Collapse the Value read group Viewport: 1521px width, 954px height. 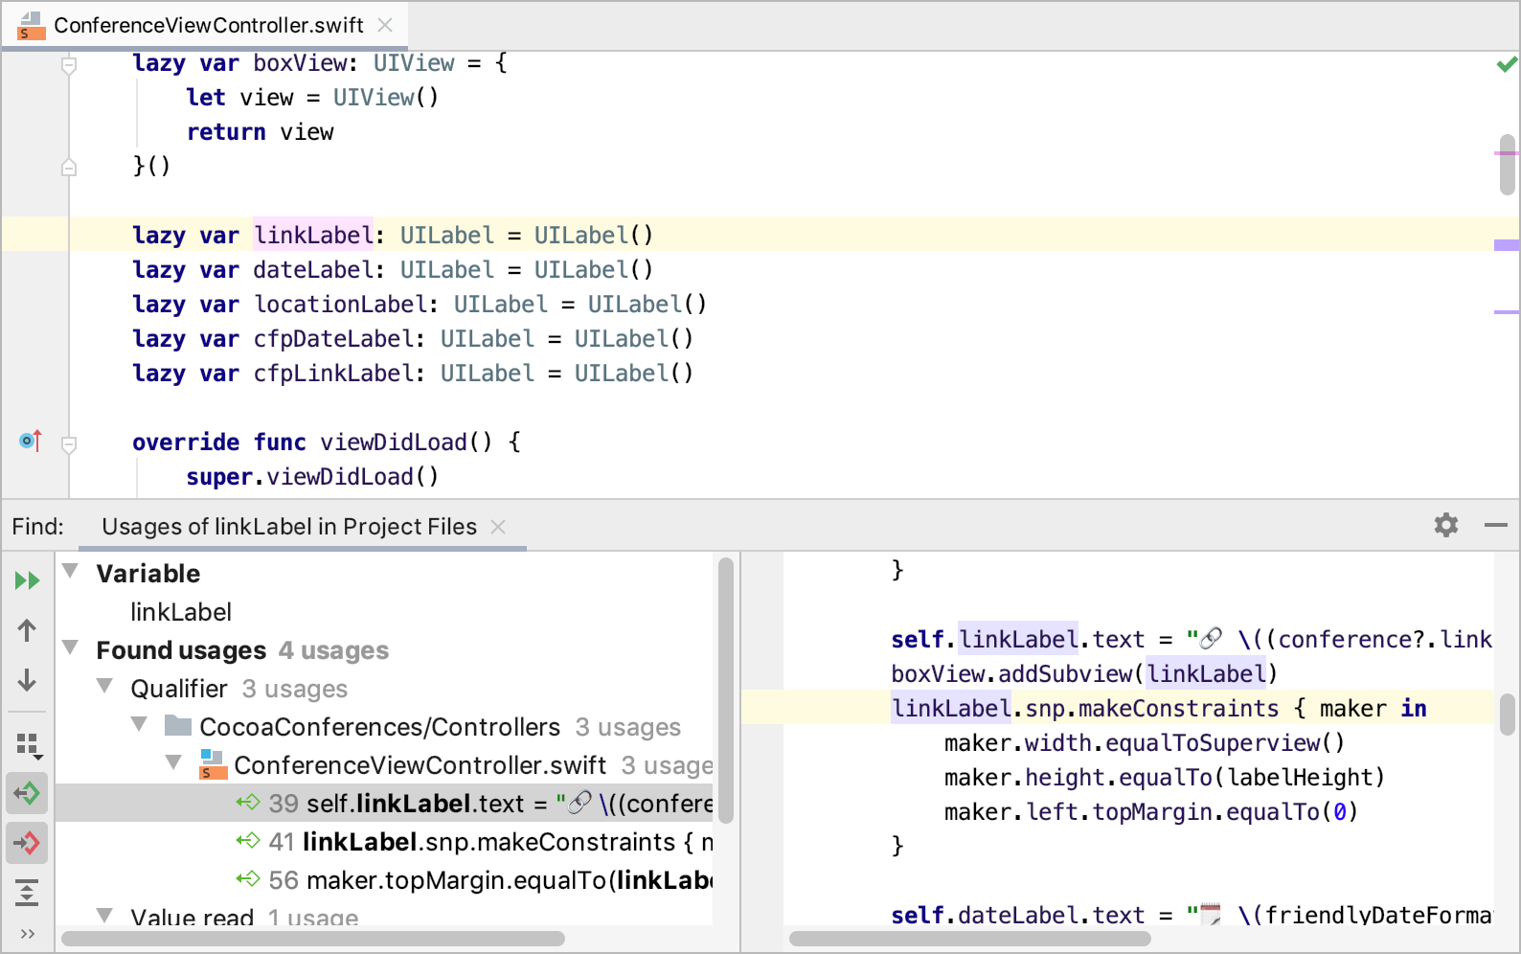(104, 915)
